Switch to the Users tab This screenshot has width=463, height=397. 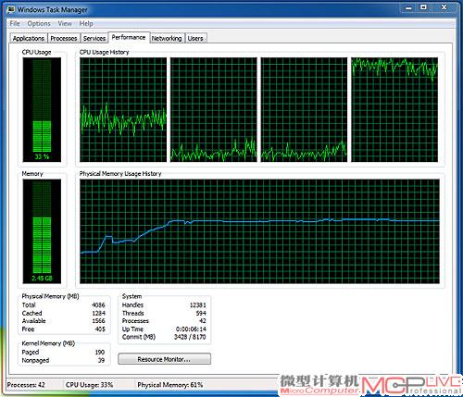(195, 38)
